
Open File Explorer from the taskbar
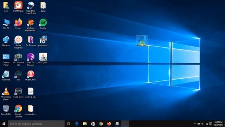85,124
